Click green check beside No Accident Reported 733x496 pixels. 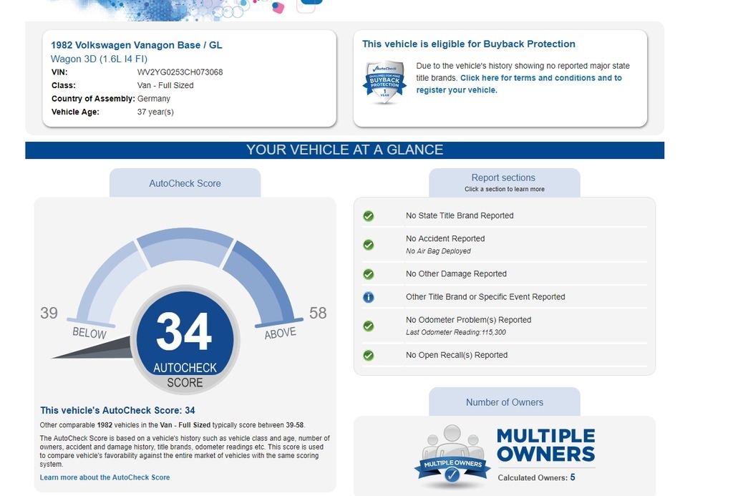(369, 244)
